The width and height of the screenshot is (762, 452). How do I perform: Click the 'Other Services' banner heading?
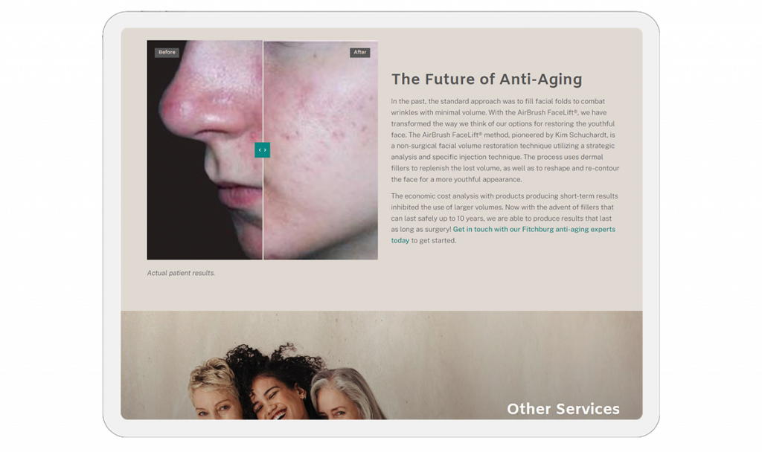tap(563, 409)
